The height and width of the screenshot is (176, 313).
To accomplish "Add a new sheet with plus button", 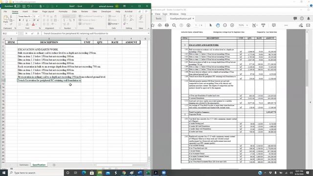I will point(54,165).
